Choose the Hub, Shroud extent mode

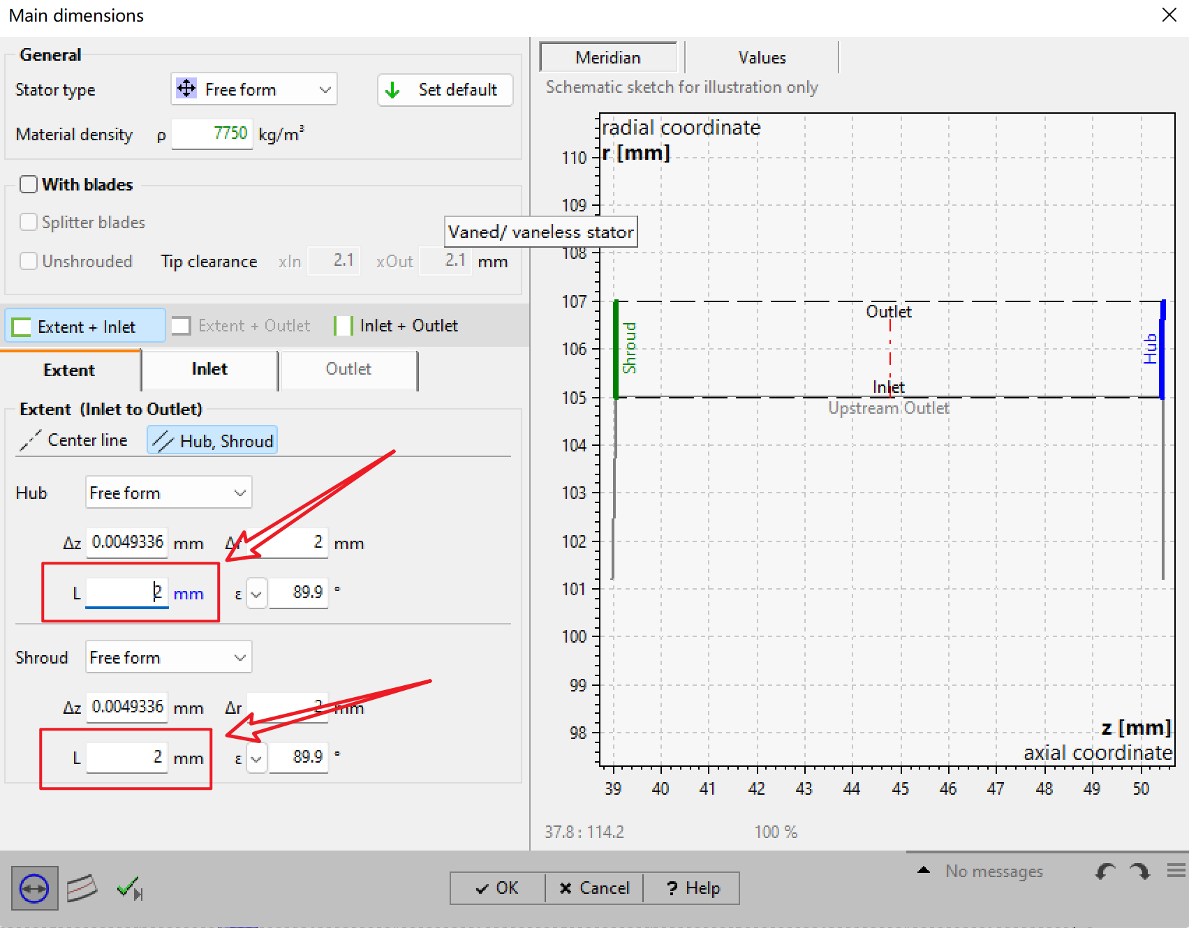(x=212, y=441)
